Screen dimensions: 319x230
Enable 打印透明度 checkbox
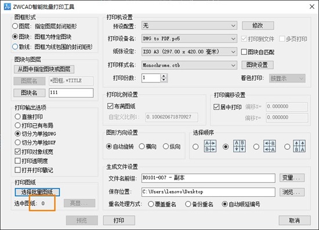tap(18, 161)
